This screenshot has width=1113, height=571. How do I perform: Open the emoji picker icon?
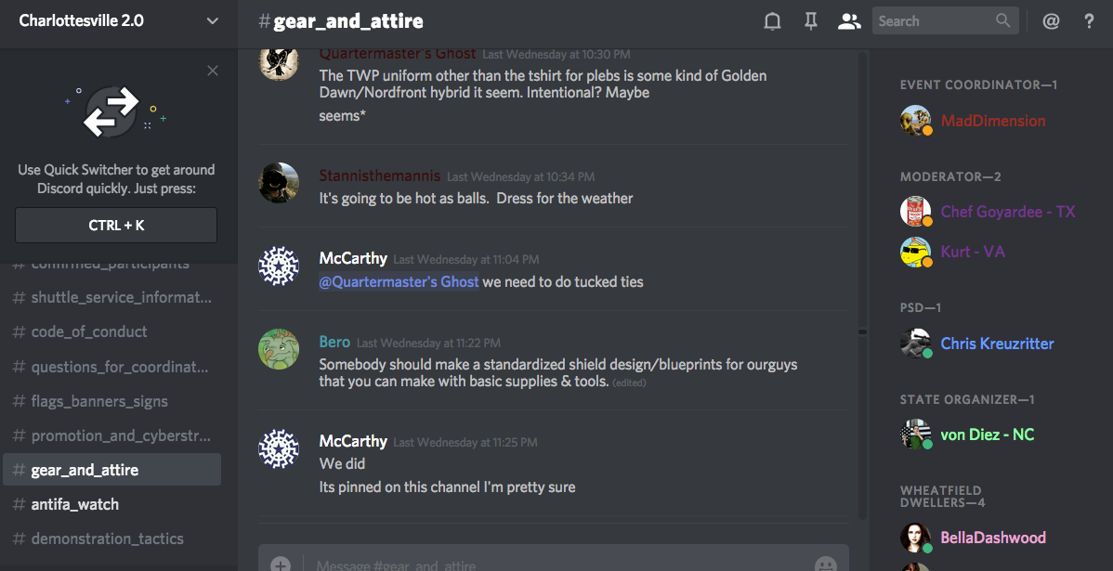tap(826, 565)
